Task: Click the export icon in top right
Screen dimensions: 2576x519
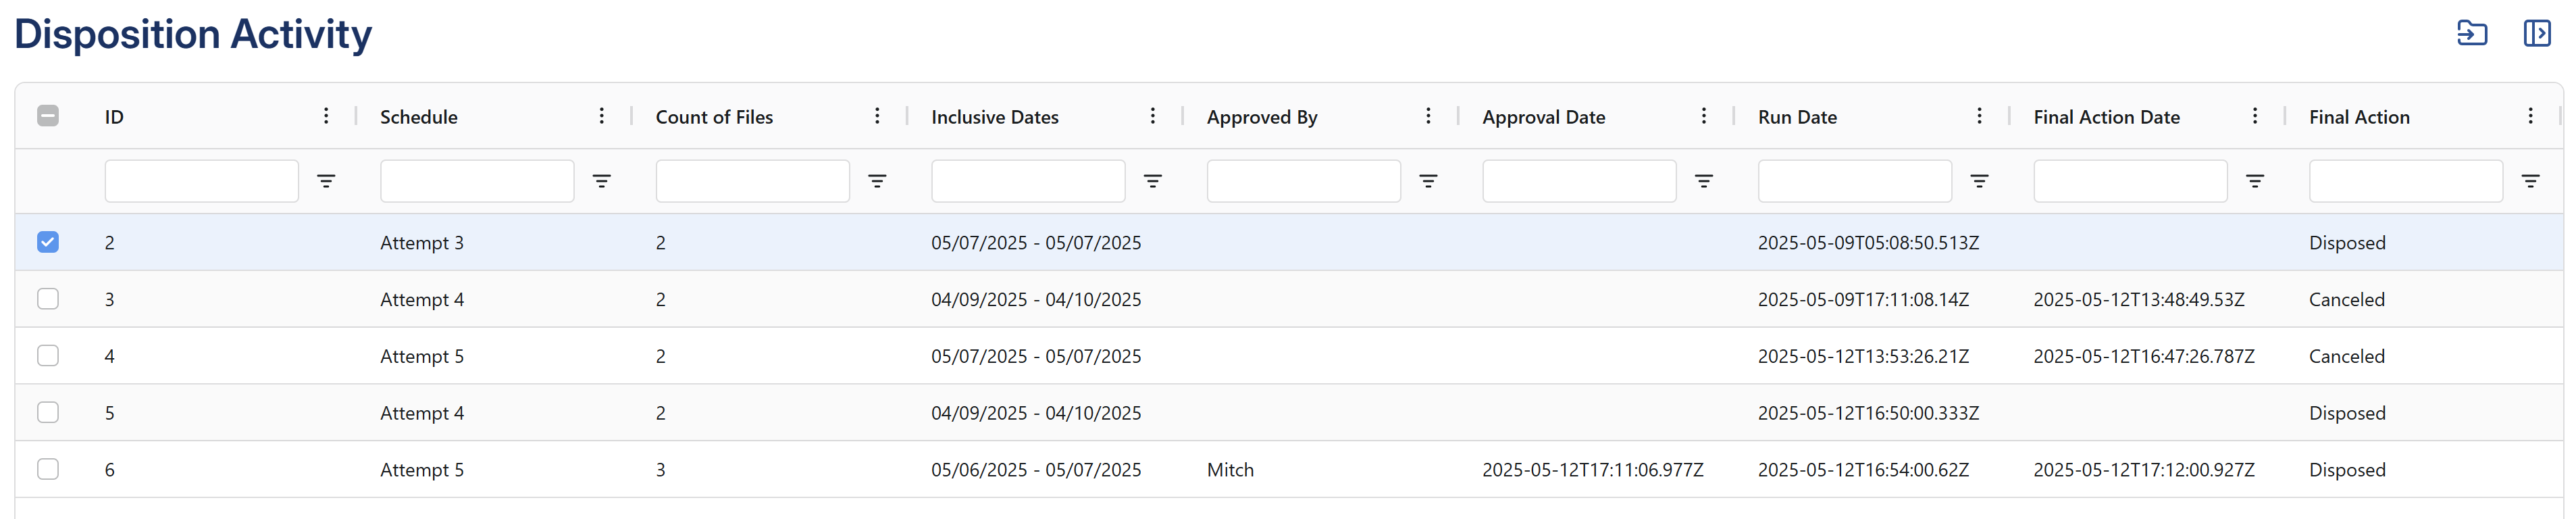Action: (2472, 33)
